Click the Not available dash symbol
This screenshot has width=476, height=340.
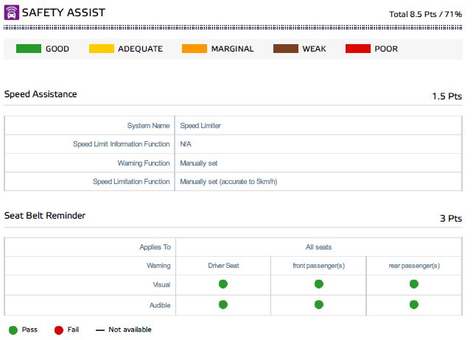pos(99,330)
